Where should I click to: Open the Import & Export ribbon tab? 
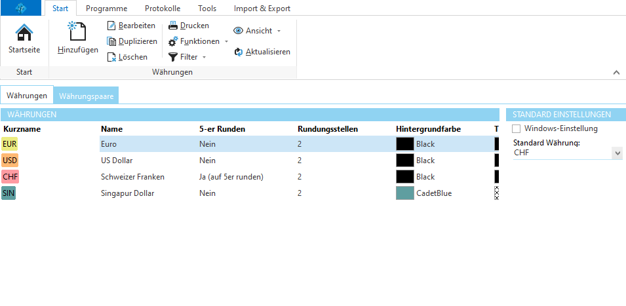point(262,9)
